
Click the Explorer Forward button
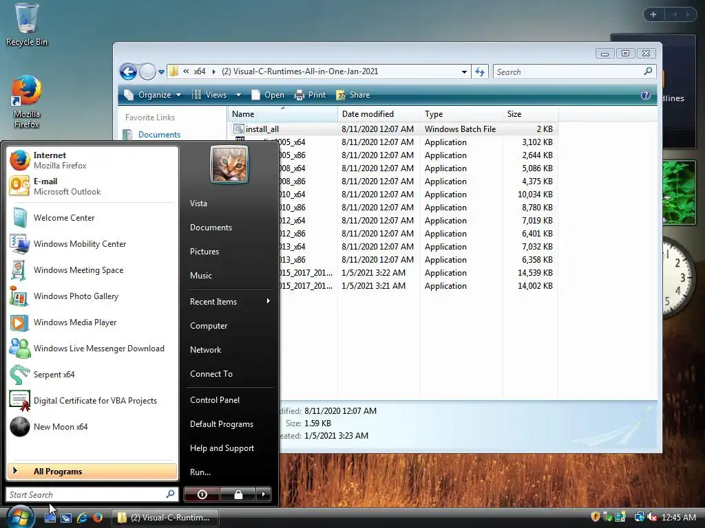pyautogui.click(x=147, y=71)
